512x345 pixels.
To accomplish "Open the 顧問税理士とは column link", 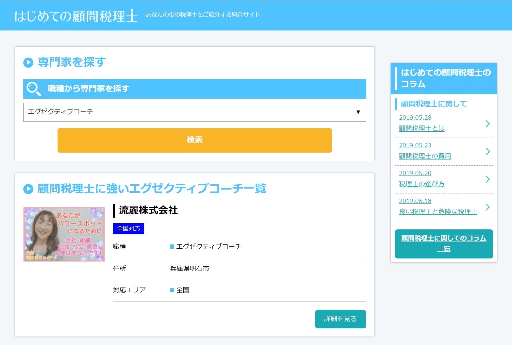I will pos(421,128).
